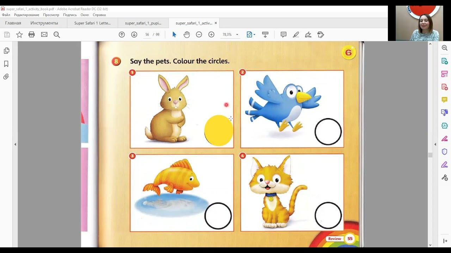Open the Compress PDF tool in right pane
Screen dimensions: 451x253
coord(445,126)
